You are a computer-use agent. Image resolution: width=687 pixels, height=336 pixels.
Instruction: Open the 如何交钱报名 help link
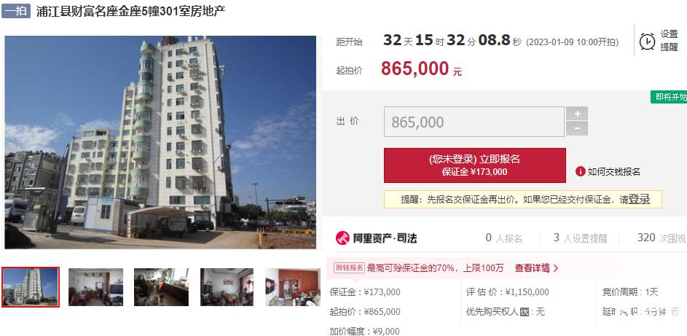[614, 172]
